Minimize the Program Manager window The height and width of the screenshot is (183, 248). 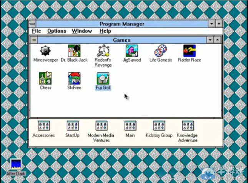(x=211, y=24)
